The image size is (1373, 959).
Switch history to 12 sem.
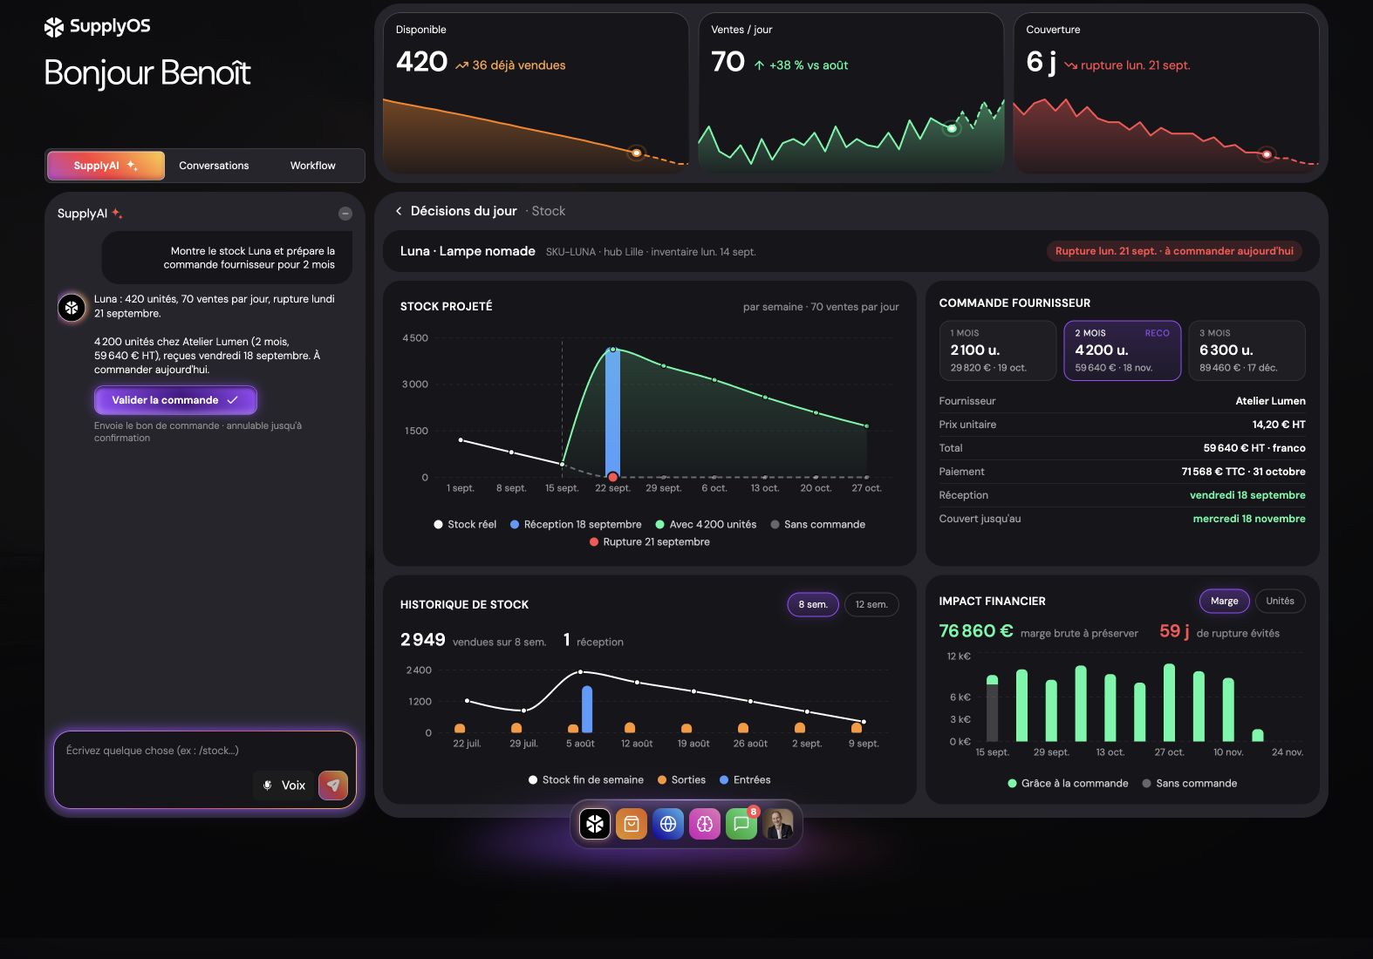pyautogui.click(x=871, y=604)
